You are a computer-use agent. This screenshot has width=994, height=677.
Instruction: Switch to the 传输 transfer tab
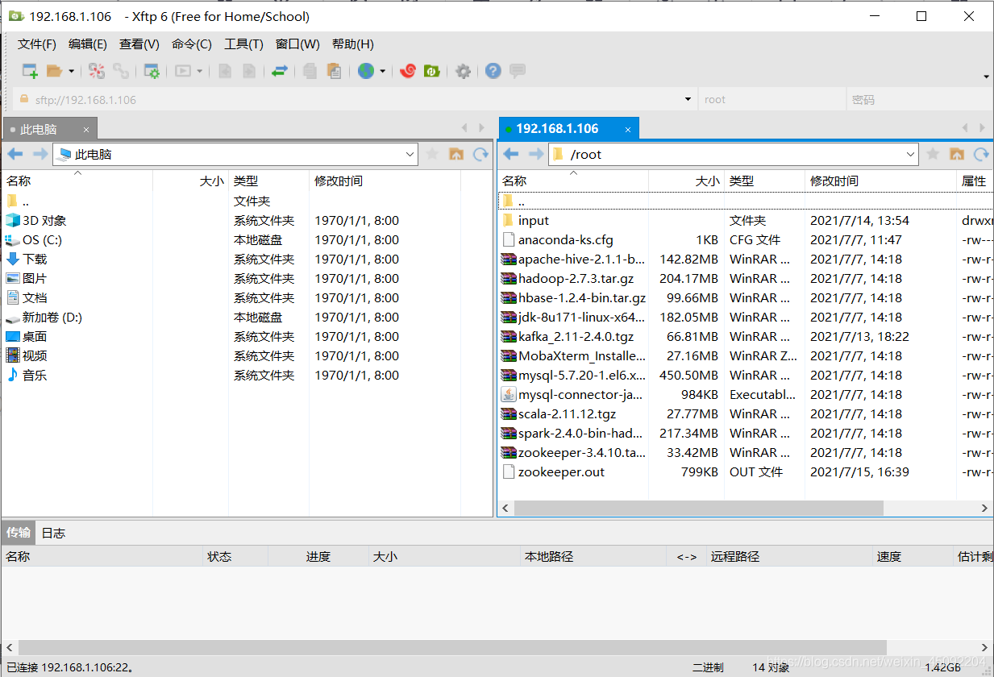click(19, 533)
